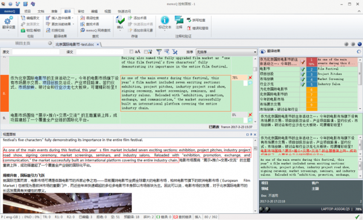Expand the Change Current Result dropdown arrow

point(73,24)
